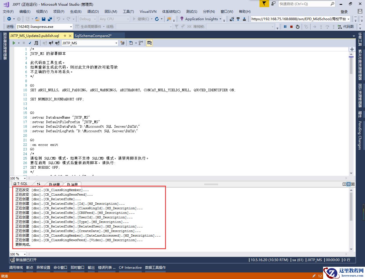Open the 断点 panel tab

click(30, 268)
